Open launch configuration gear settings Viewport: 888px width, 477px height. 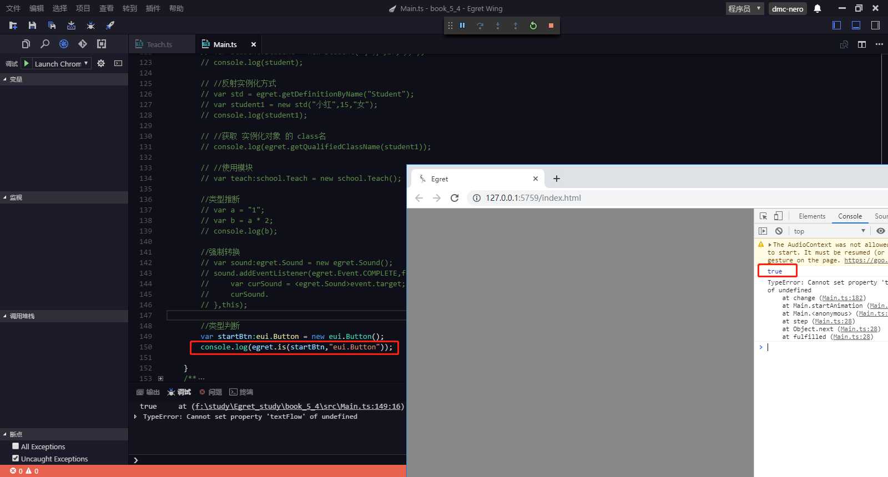tap(101, 63)
